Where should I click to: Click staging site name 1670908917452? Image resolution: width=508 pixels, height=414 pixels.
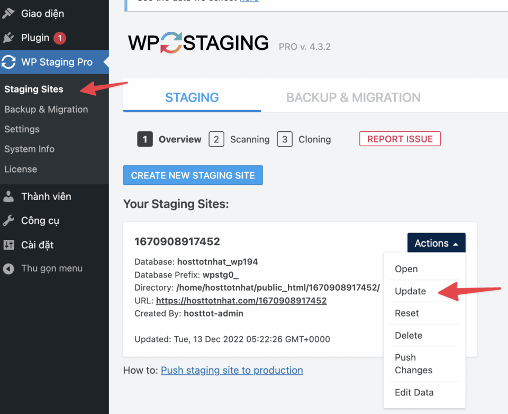[177, 241]
